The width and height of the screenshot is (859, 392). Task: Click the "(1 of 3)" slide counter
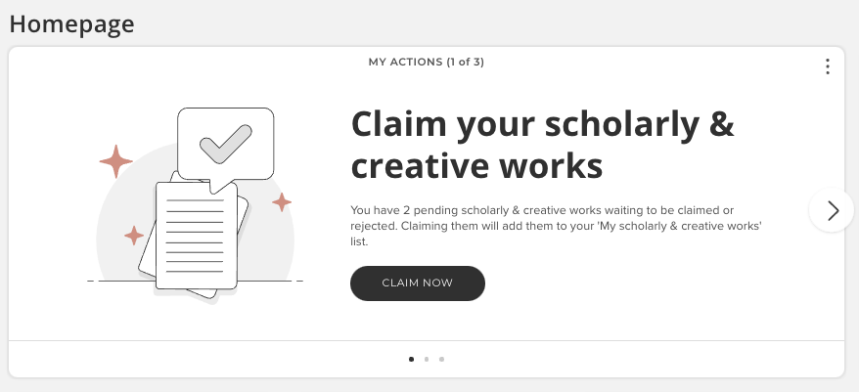(x=465, y=63)
